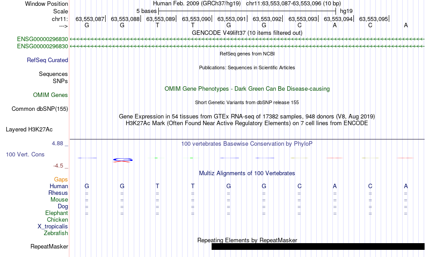Click the Elephant species label
Screen dimensions: 425x257
click(x=57, y=213)
